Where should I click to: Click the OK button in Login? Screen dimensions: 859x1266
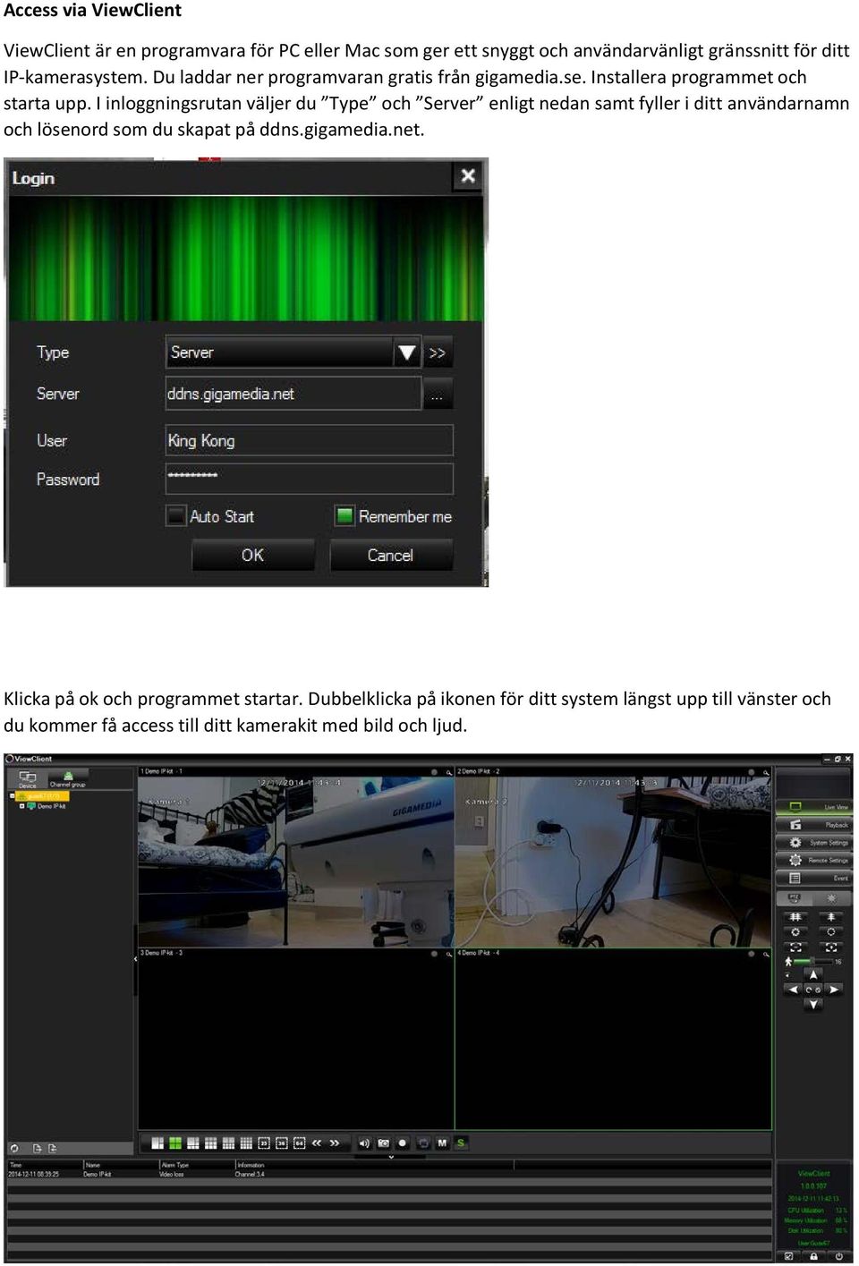click(252, 555)
